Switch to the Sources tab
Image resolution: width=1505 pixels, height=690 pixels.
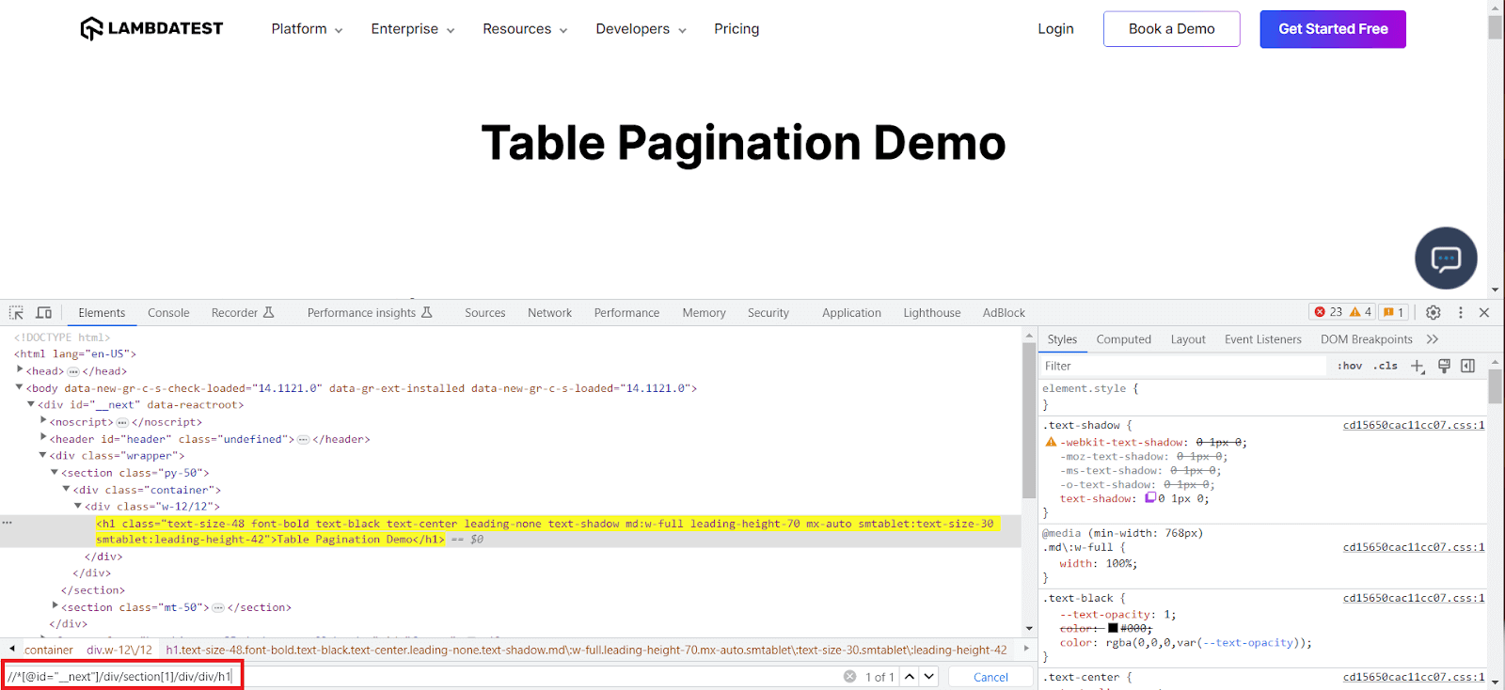click(485, 313)
